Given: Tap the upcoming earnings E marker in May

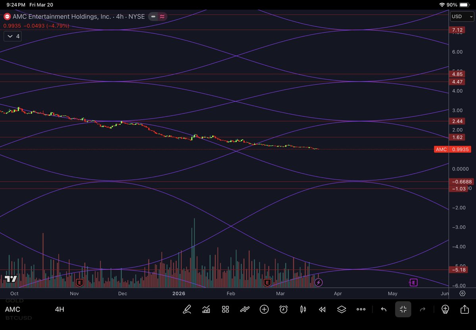Looking at the screenshot, I should (413, 282).
